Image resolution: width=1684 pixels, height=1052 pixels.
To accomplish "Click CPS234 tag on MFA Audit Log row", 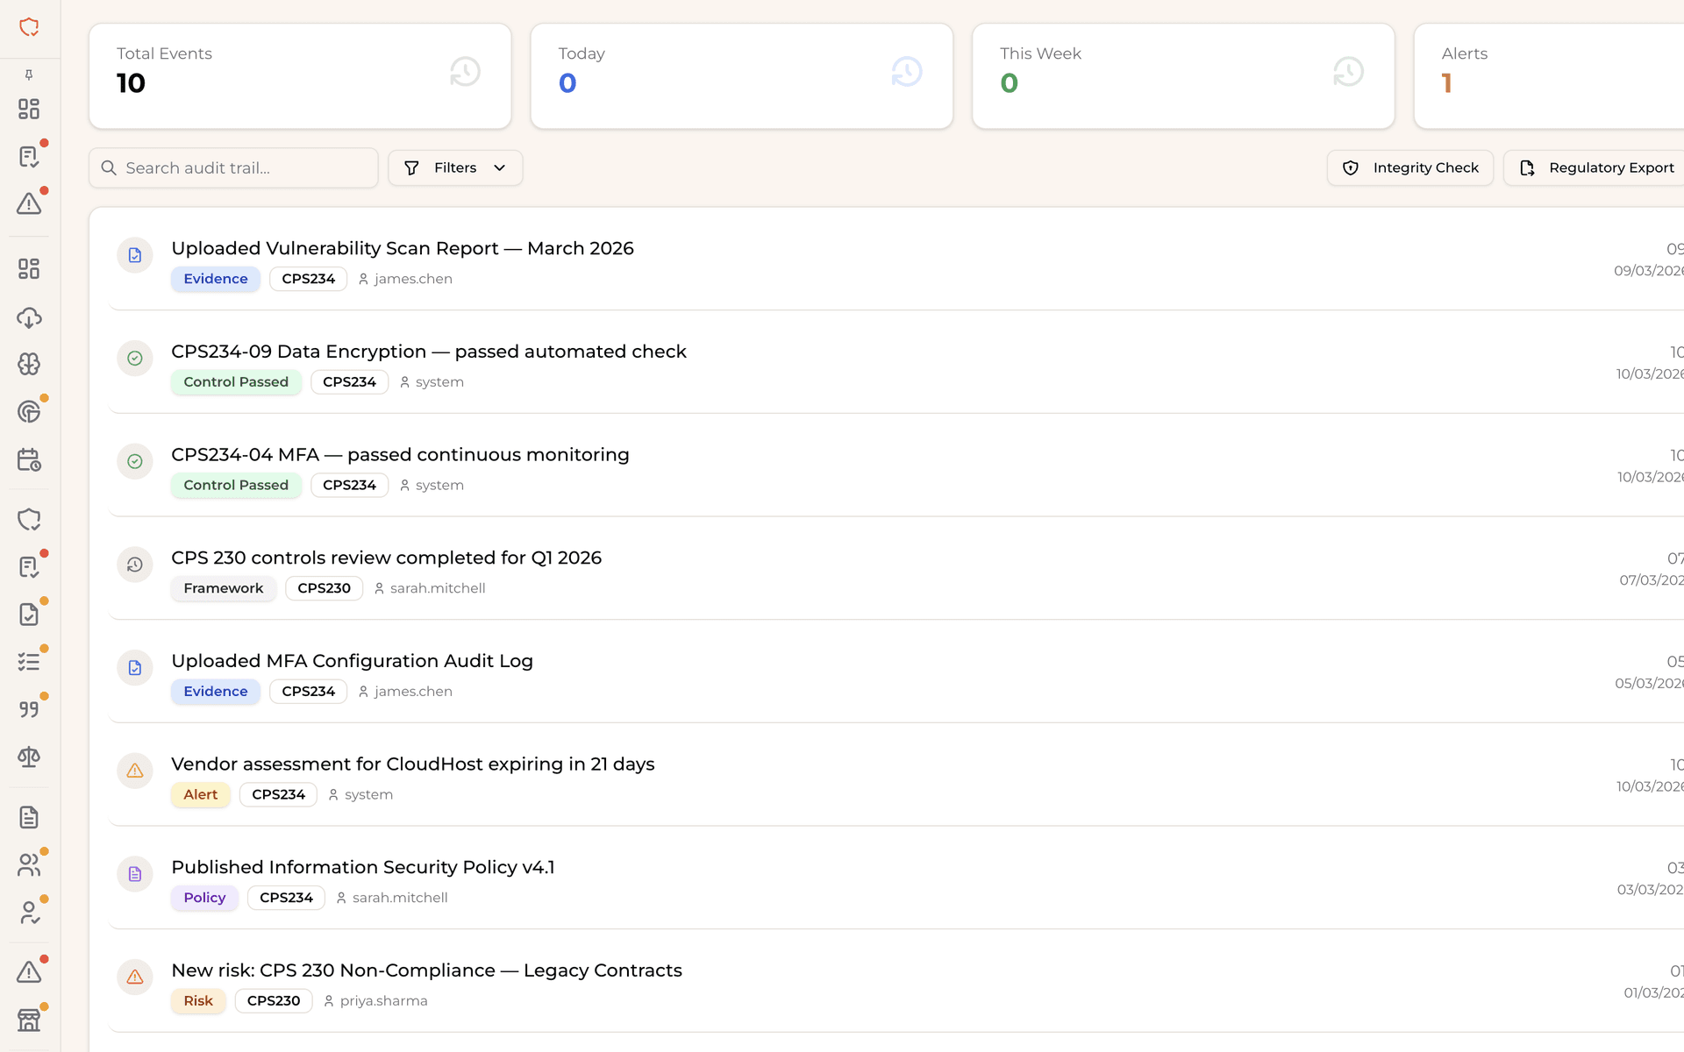I will pyautogui.click(x=308, y=692).
